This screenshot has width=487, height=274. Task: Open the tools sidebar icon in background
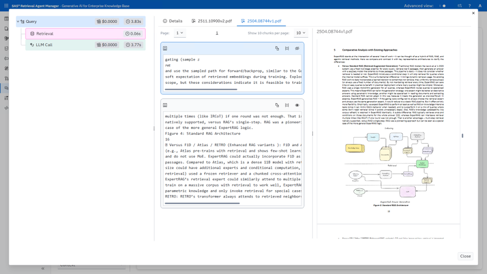pyautogui.click(x=6, y=98)
